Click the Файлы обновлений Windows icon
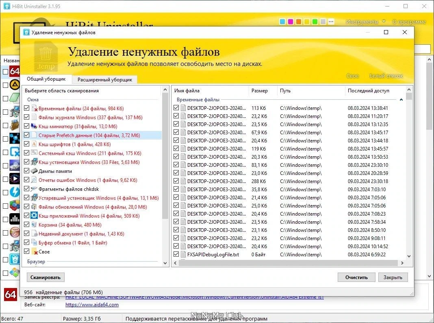Viewport: 434px width, 323px height. 34,207
